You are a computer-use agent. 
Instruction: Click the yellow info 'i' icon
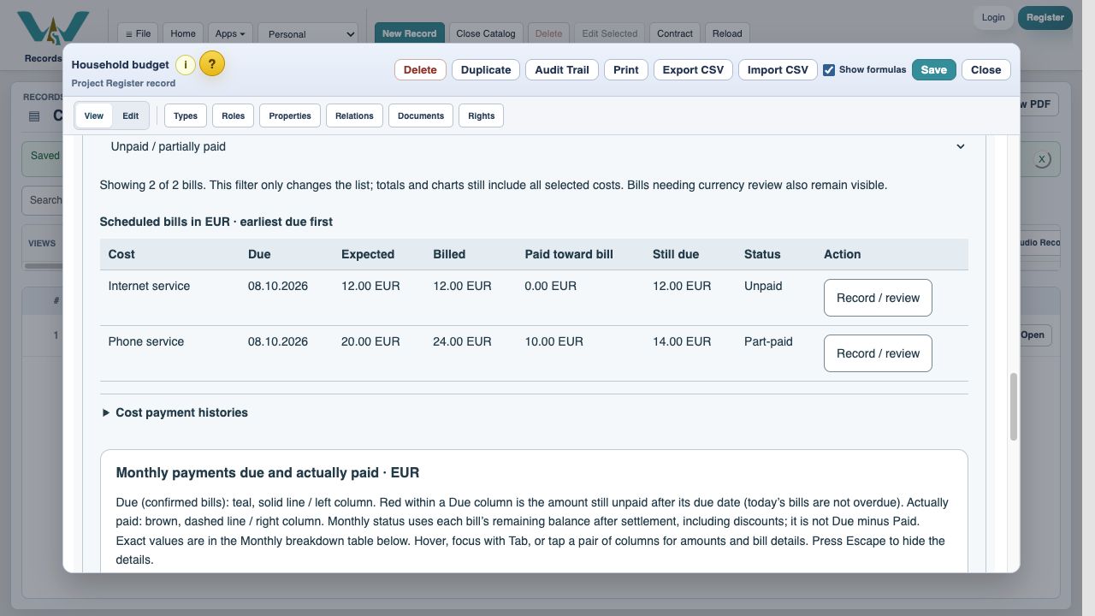[185, 64]
